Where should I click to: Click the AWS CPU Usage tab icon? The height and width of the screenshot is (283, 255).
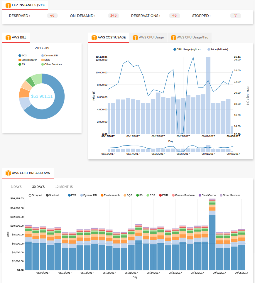135,38
